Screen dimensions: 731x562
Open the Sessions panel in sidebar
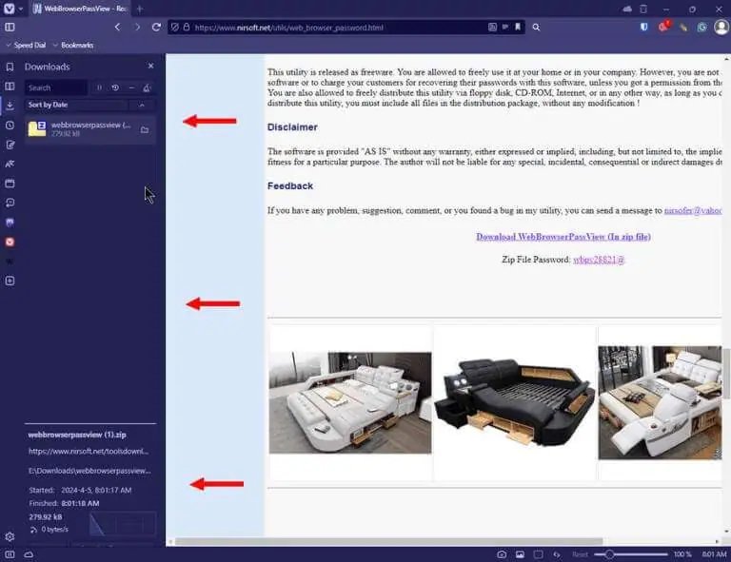click(10, 203)
